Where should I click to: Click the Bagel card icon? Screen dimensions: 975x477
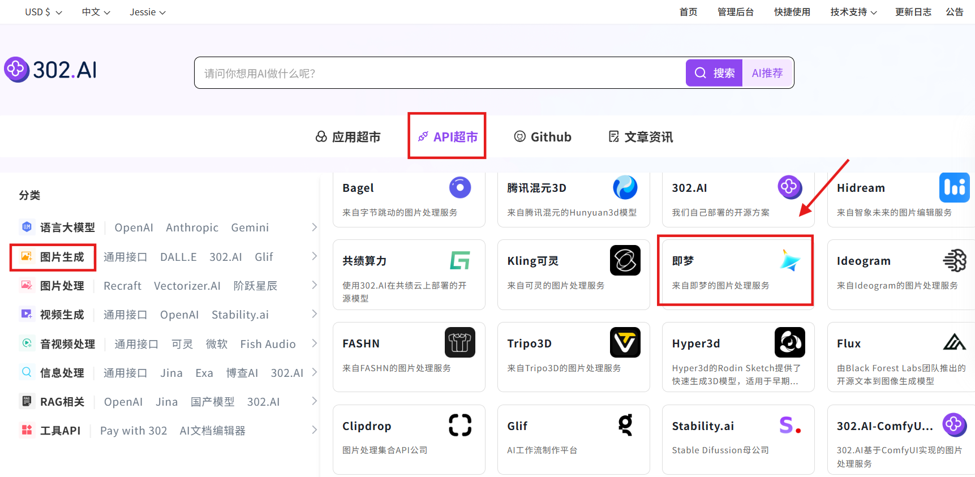point(460,187)
